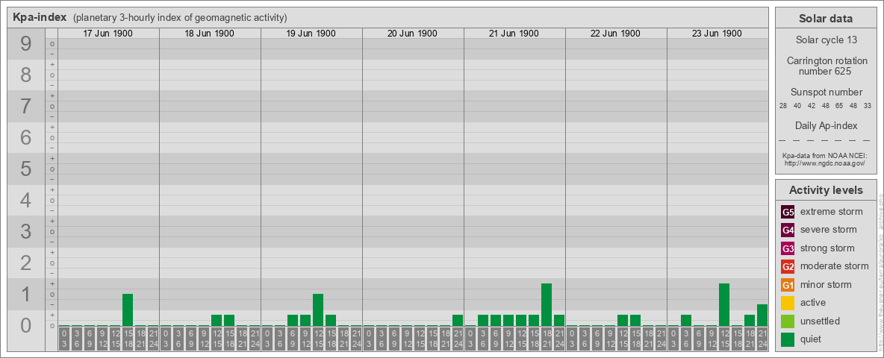Click the 22 Jun 15–18h green bar

635,321
